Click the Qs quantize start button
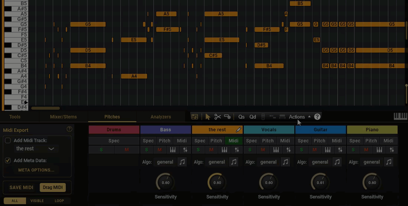 242,117
